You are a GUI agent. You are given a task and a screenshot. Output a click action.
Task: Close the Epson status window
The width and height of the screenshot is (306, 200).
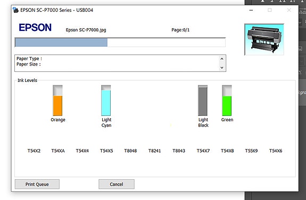289,10
